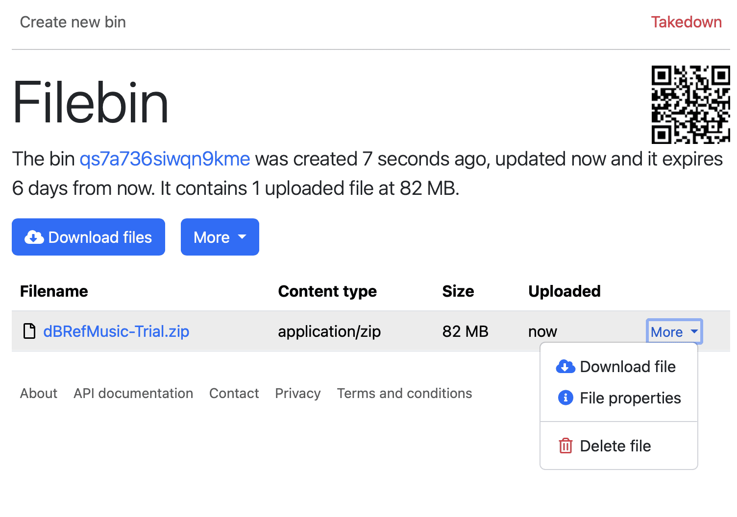Screen dimensions: 737x517
Task: Expand the blue More dropdown button
Action: [x=219, y=237]
